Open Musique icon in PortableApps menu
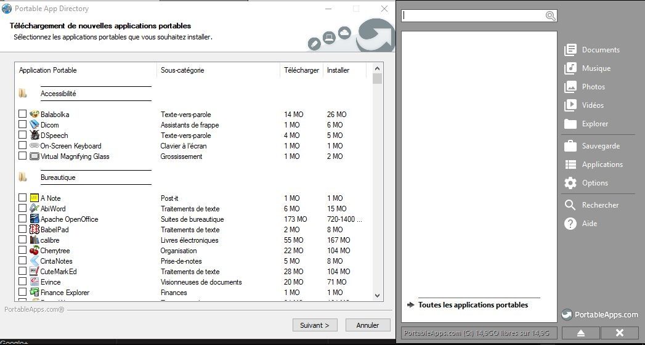 tap(570, 68)
